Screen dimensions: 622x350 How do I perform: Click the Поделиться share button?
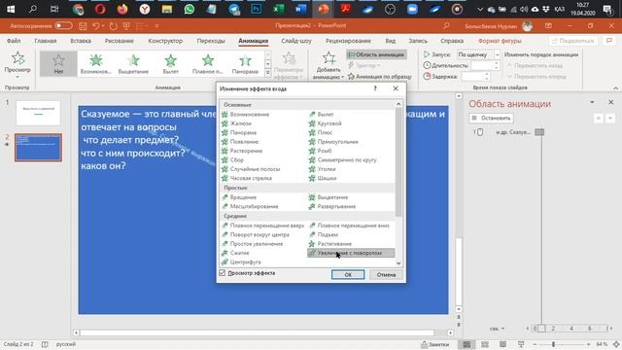(x=572, y=41)
